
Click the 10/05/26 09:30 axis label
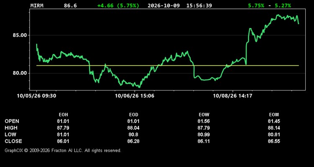tap(37, 96)
